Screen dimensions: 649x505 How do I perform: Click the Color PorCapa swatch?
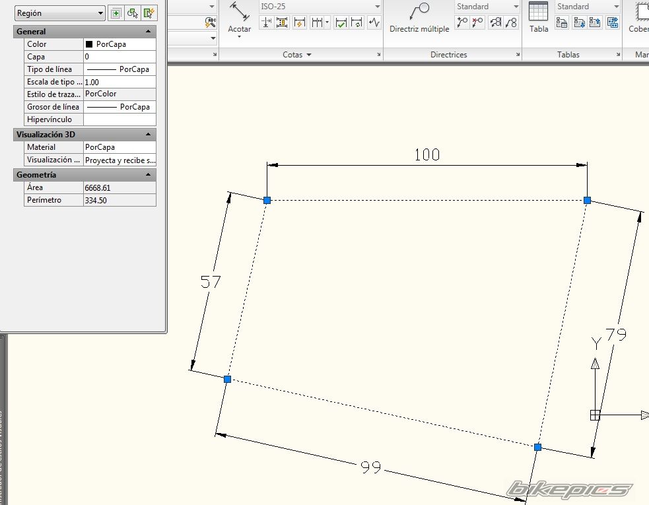89,44
